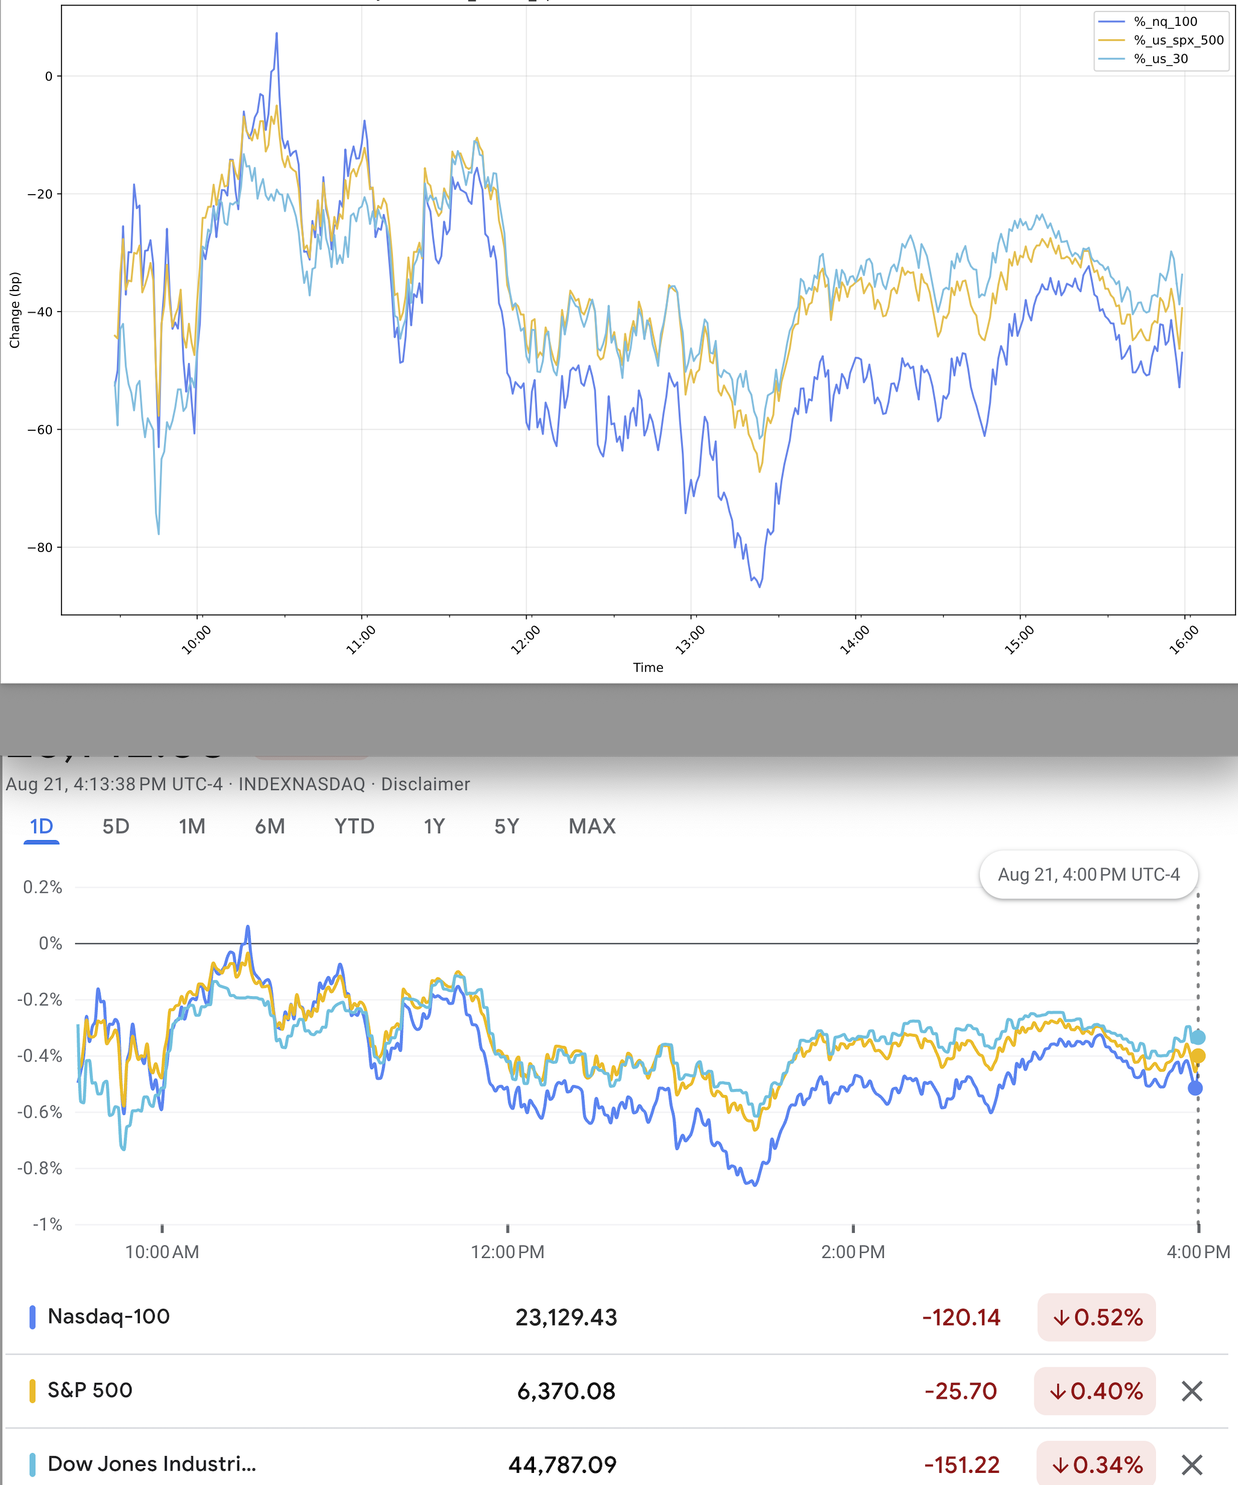This screenshot has height=1485, width=1238.
Task: Remove S&P 500 comparison with X icon
Action: [x=1192, y=1391]
